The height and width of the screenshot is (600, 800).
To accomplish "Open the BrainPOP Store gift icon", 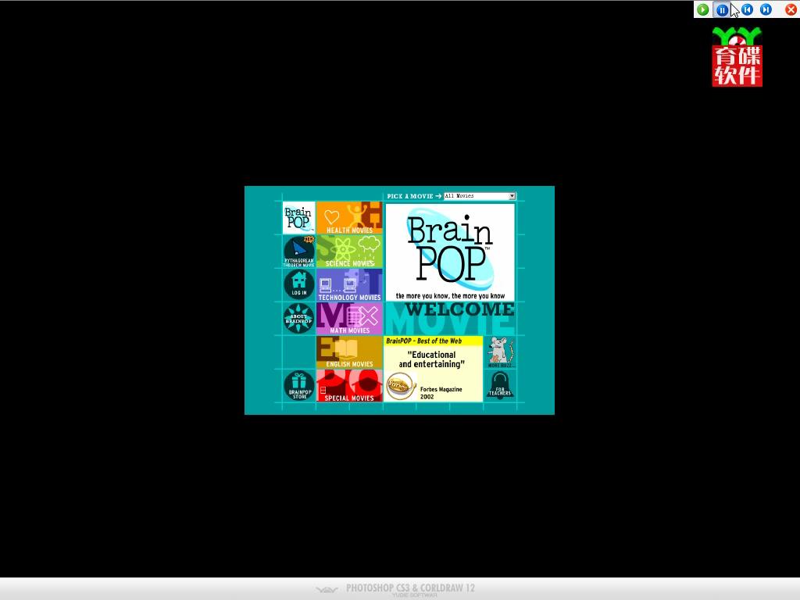I will coord(299,386).
